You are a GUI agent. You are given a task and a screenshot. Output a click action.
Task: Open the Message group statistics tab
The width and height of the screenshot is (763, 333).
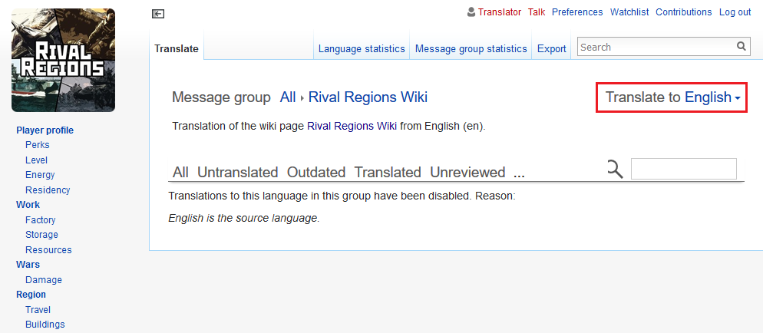point(471,48)
